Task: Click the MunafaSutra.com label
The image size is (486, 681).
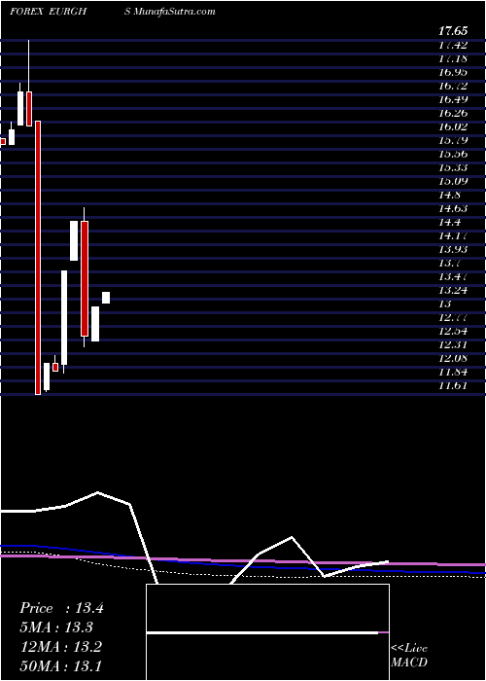Action: [174, 12]
